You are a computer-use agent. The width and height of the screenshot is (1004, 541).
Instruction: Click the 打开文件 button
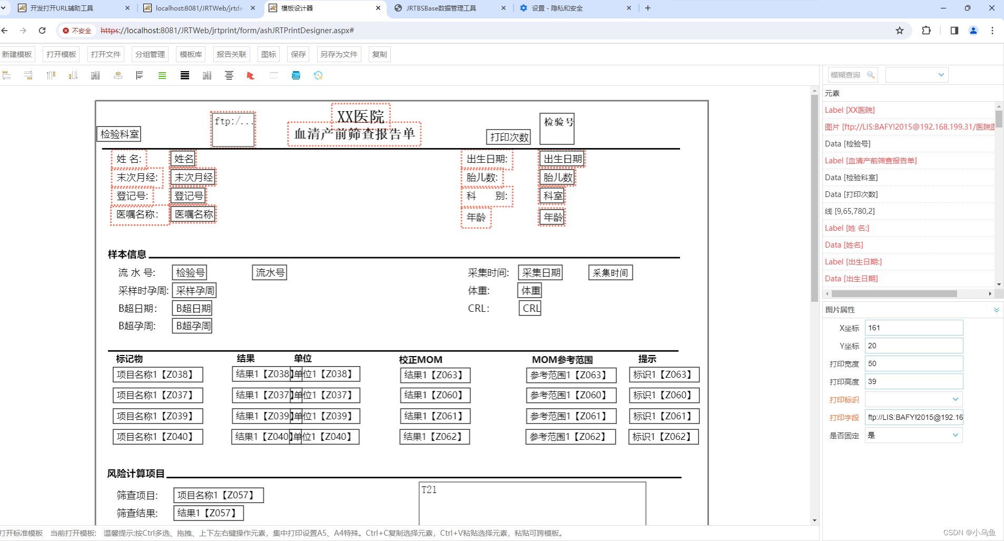106,54
